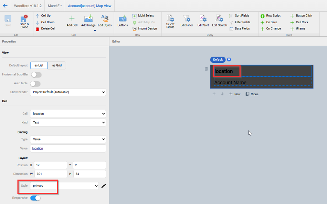
Task: Click Save & Close icon
Action: click(x=24, y=20)
